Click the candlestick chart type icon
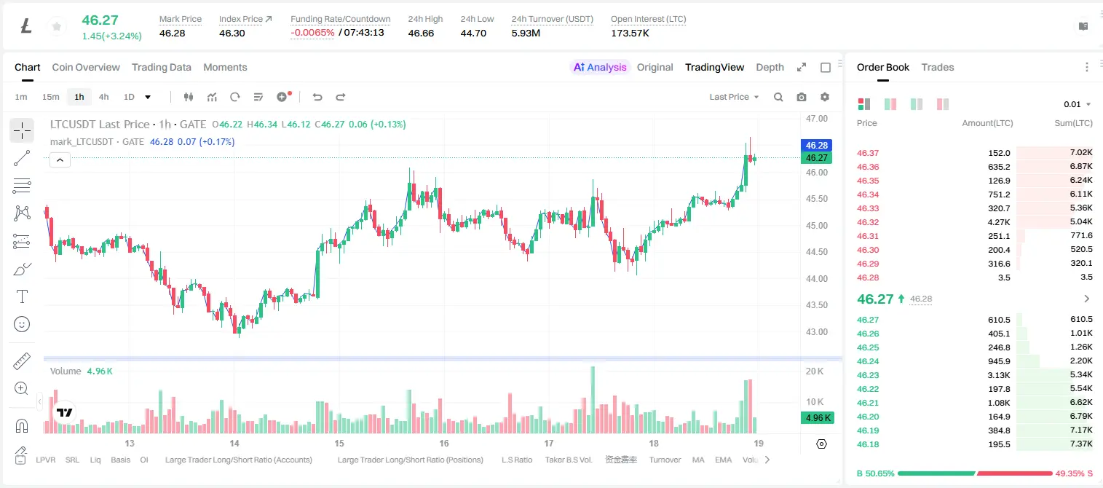Viewport: 1103px width, 488px height. [x=189, y=97]
